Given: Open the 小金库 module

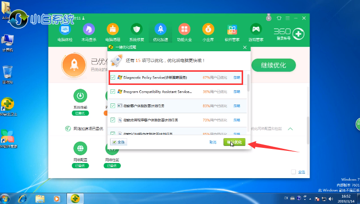Looking at the screenshot, I should pos(208,32).
